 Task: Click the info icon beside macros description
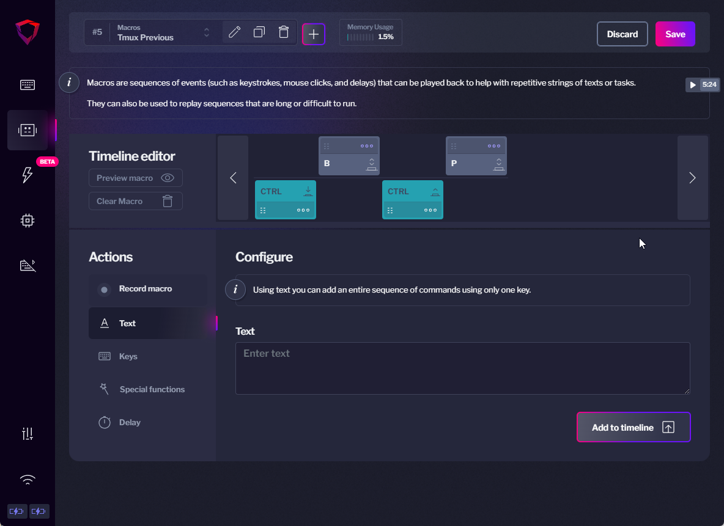pos(69,82)
